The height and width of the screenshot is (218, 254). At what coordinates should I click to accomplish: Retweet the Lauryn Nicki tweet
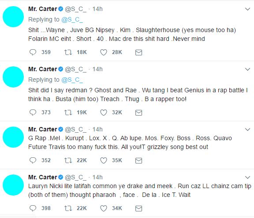[x=68, y=208]
